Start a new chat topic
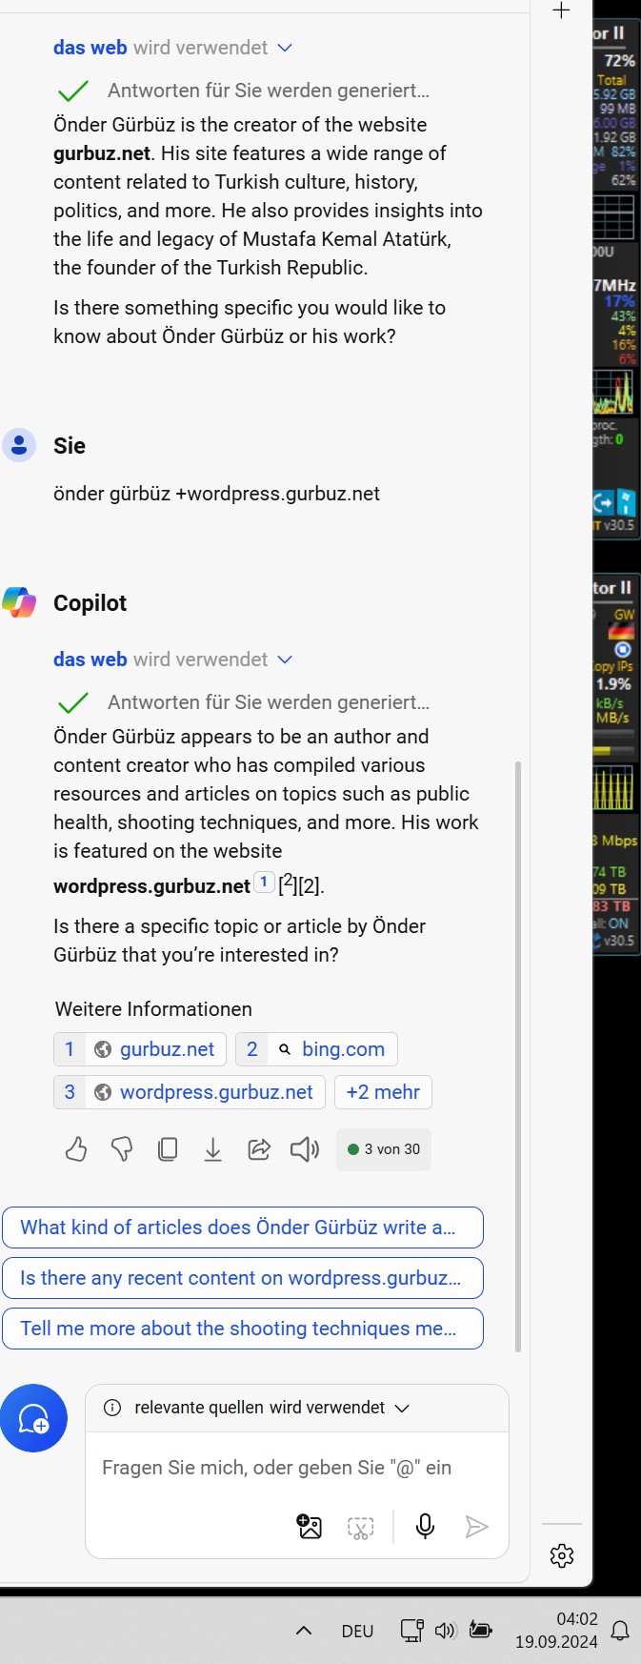641x1664 pixels. [34, 1418]
